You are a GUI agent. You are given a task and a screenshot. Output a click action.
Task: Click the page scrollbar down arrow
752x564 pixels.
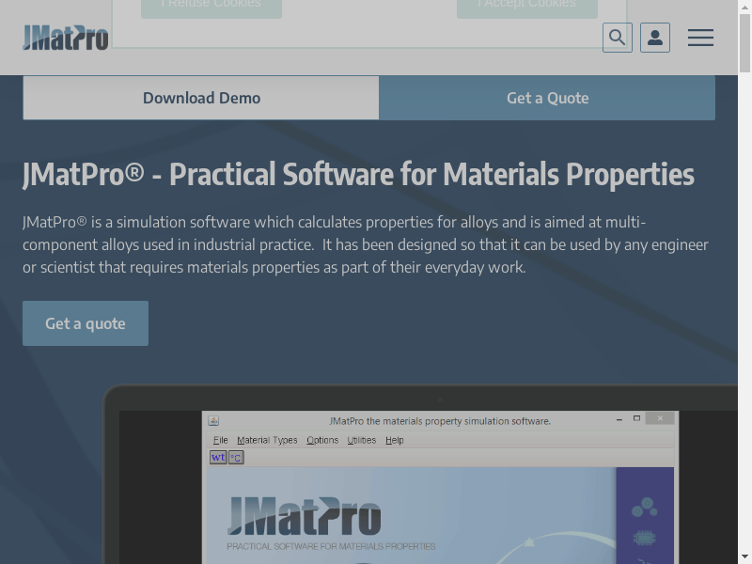tap(744, 556)
